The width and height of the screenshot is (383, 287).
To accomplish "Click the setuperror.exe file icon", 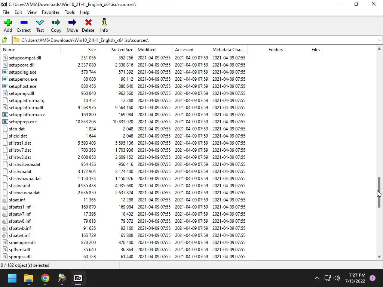I will 5,79.
